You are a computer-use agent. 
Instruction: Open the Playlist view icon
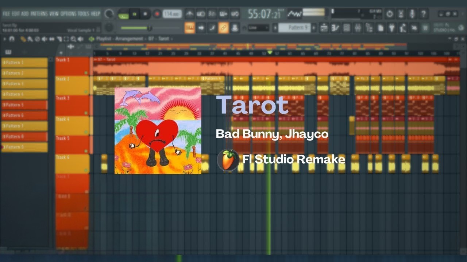coord(324,28)
